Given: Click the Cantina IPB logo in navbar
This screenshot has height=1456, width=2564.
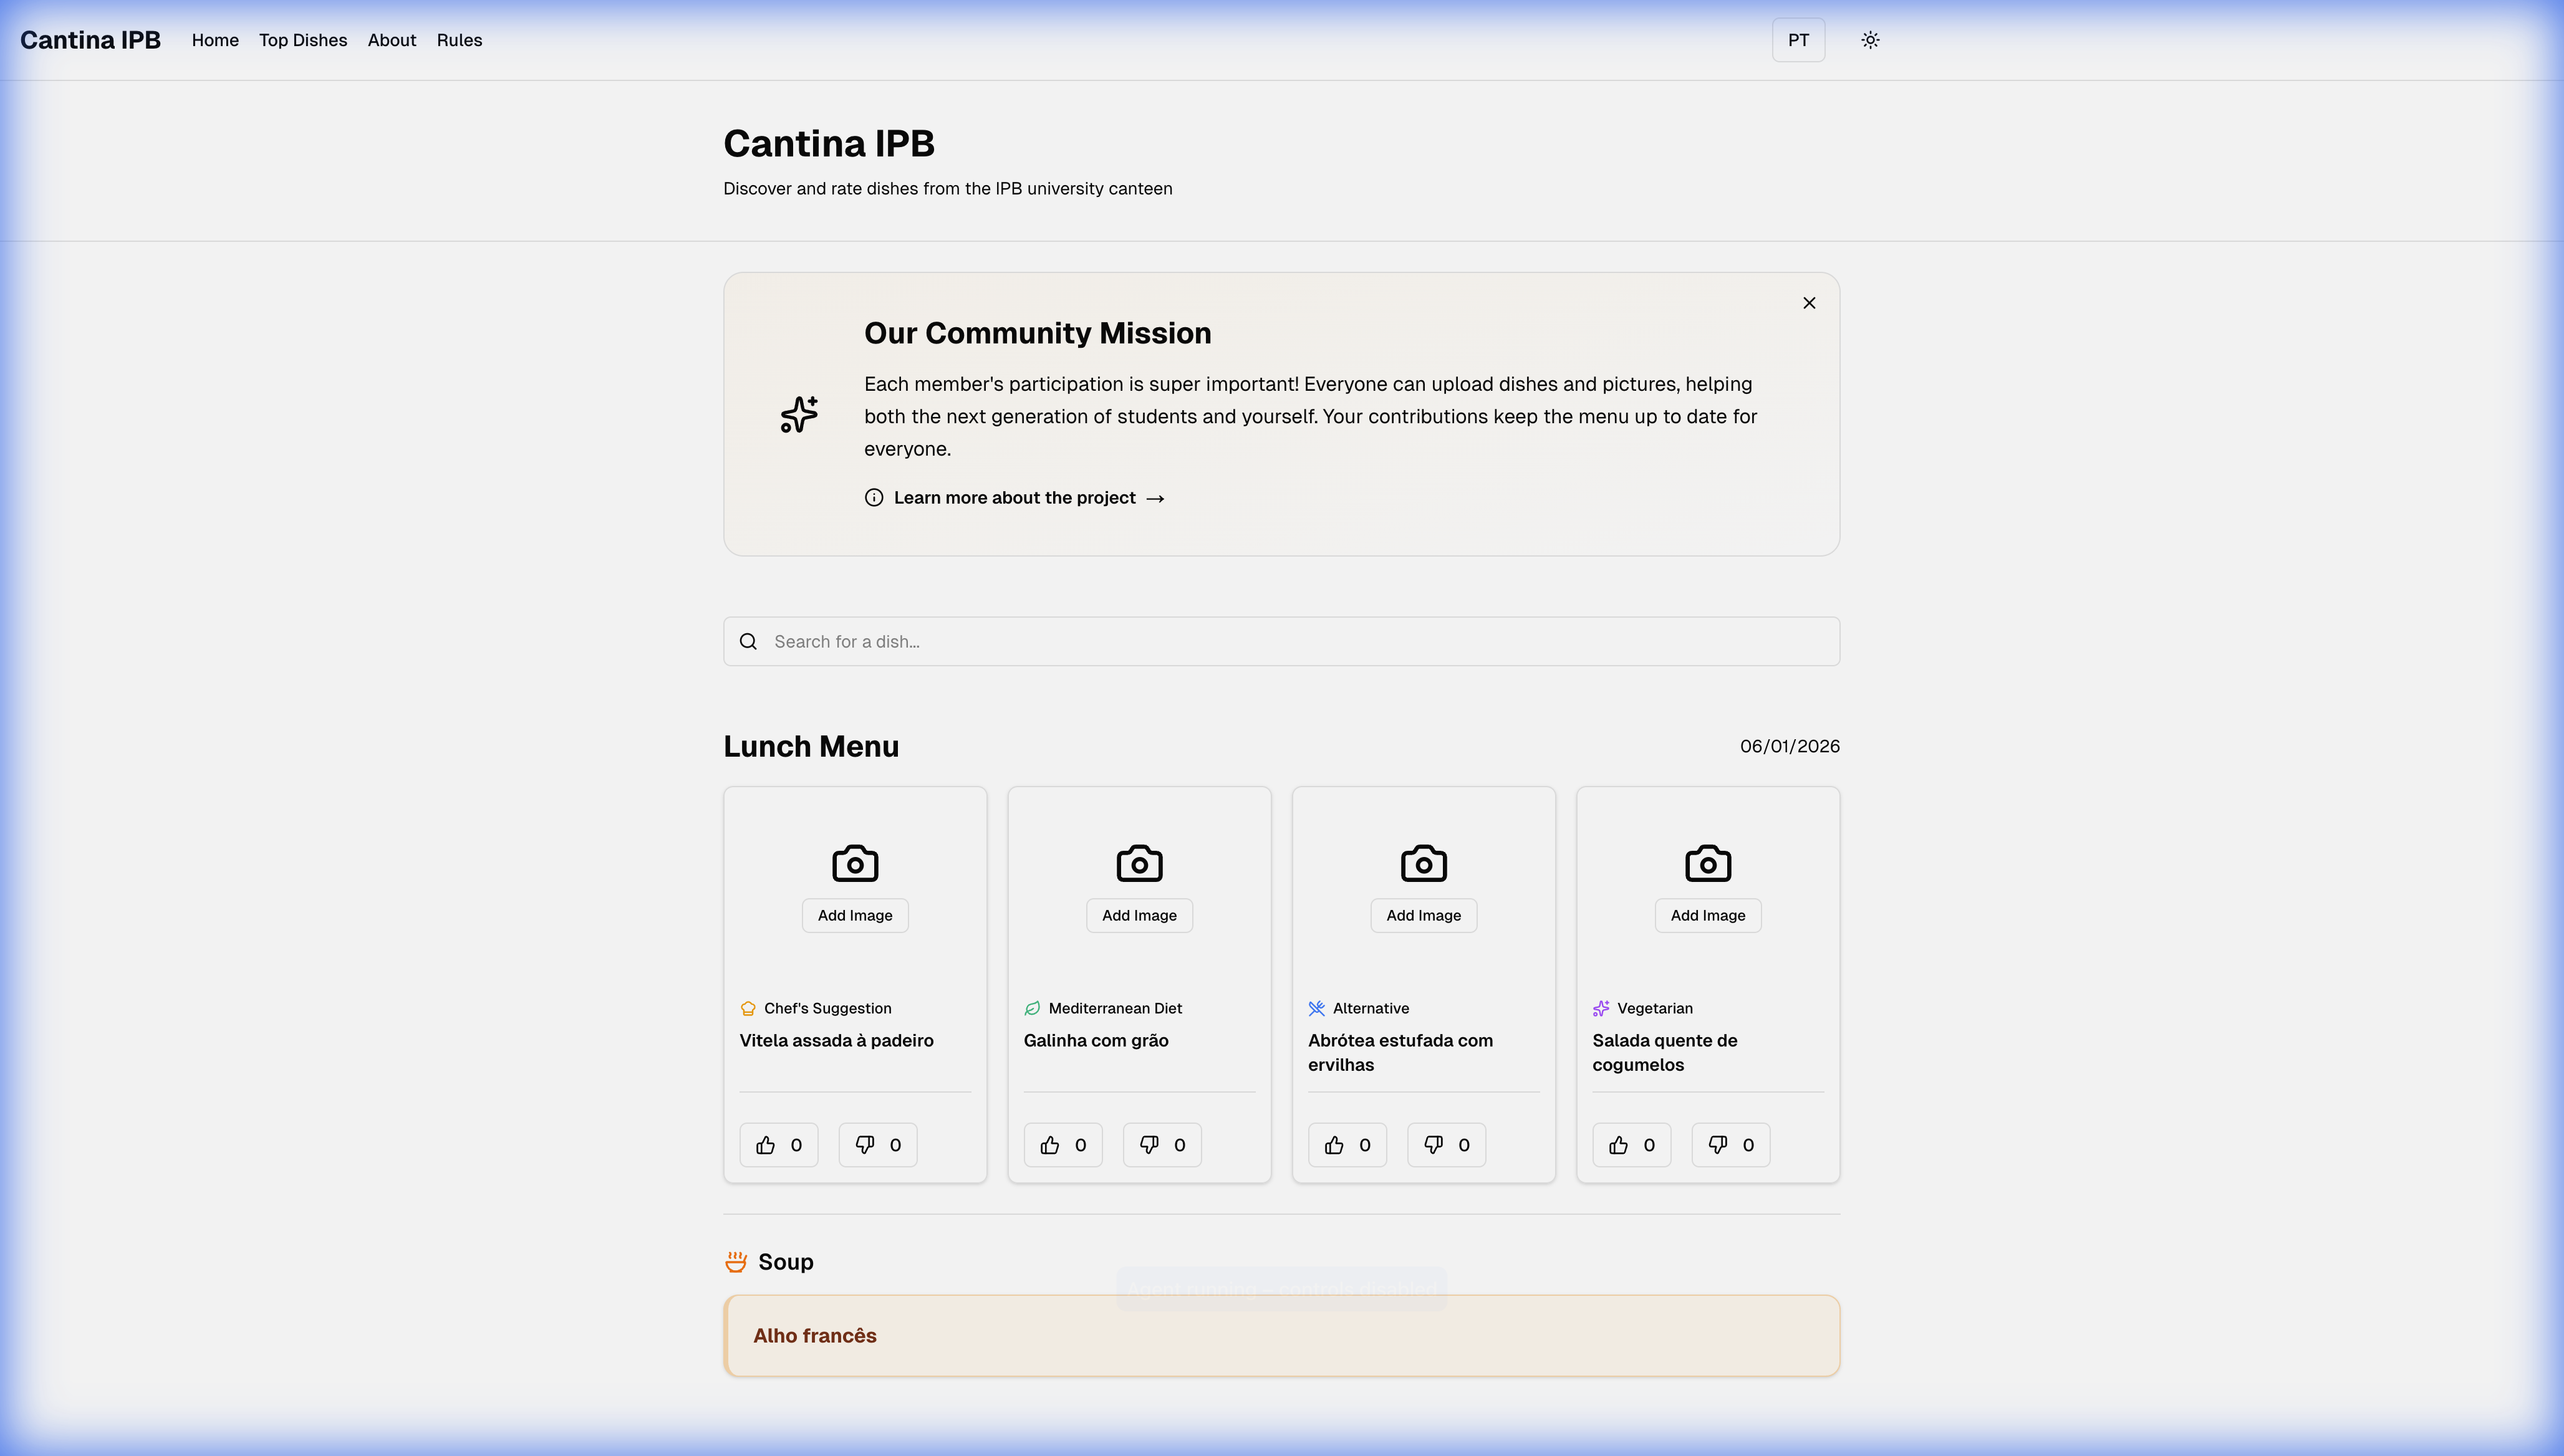Looking at the screenshot, I should click(x=90, y=40).
